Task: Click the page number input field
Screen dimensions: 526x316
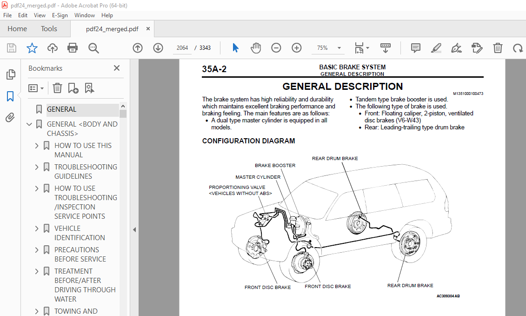Action: click(x=183, y=48)
